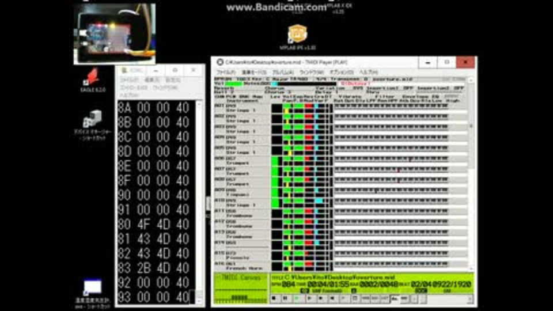This screenshot has height=311, width=553.
Task: Minimize the terminal window
Action: click(156, 70)
